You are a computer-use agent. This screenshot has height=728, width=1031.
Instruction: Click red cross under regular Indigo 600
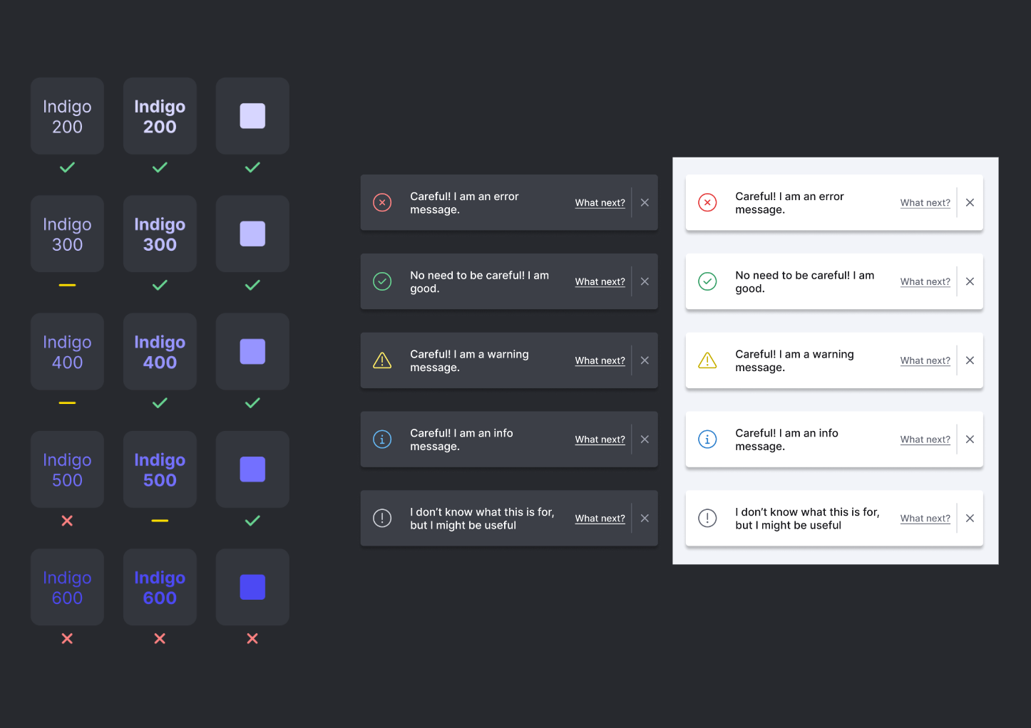click(x=67, y=638)
